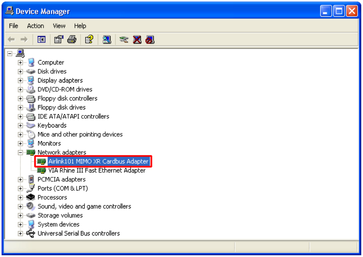Click the Network adapters card icon

31,152
